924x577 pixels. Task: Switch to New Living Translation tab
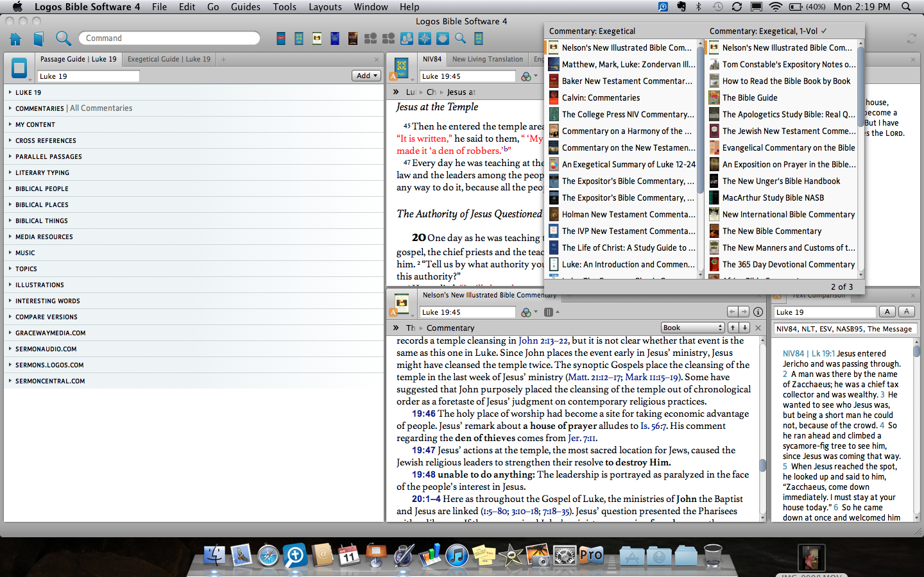[x=488, y=59]
